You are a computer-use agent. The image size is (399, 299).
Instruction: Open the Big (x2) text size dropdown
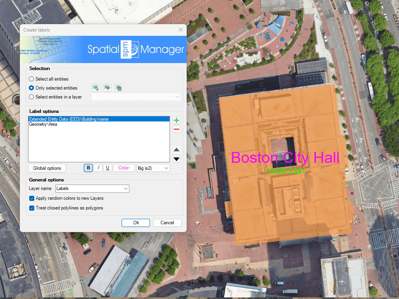coord(153,168)
